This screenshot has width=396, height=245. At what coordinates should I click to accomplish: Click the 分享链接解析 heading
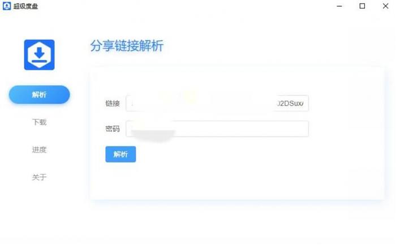pyautogui.click(x=127, y=46)
